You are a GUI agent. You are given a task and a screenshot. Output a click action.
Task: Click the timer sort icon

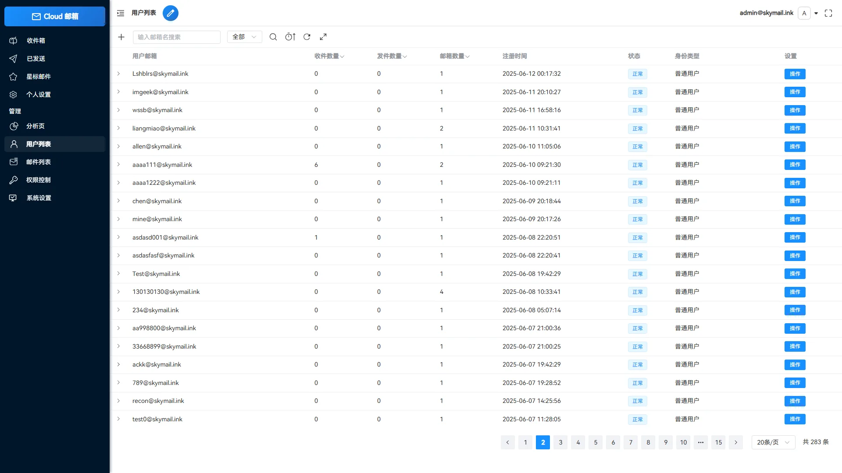pos(290,37)
